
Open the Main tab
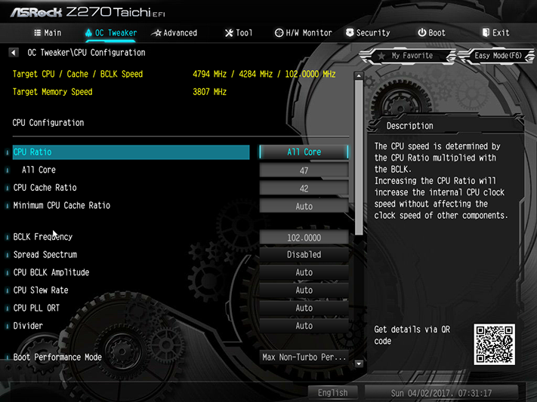48,33
